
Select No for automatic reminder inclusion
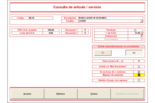134,53
